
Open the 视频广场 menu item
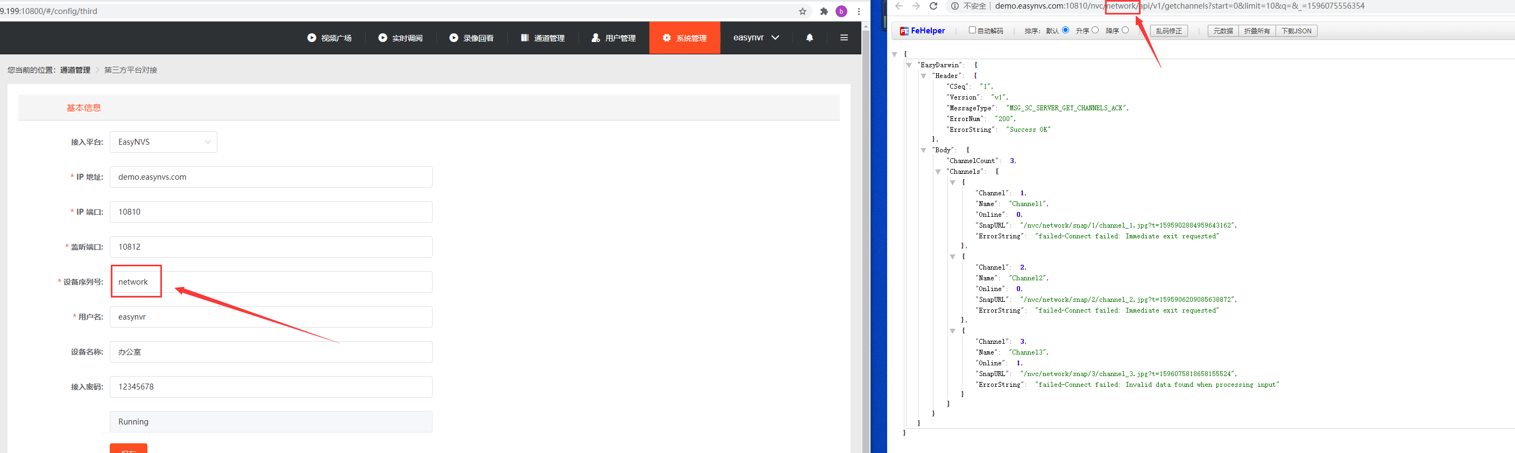click(x=329, y=38)
